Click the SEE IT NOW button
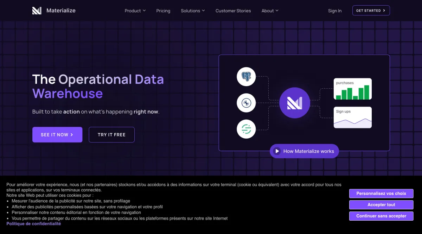422x234 pixels. [x=57, y=135]
